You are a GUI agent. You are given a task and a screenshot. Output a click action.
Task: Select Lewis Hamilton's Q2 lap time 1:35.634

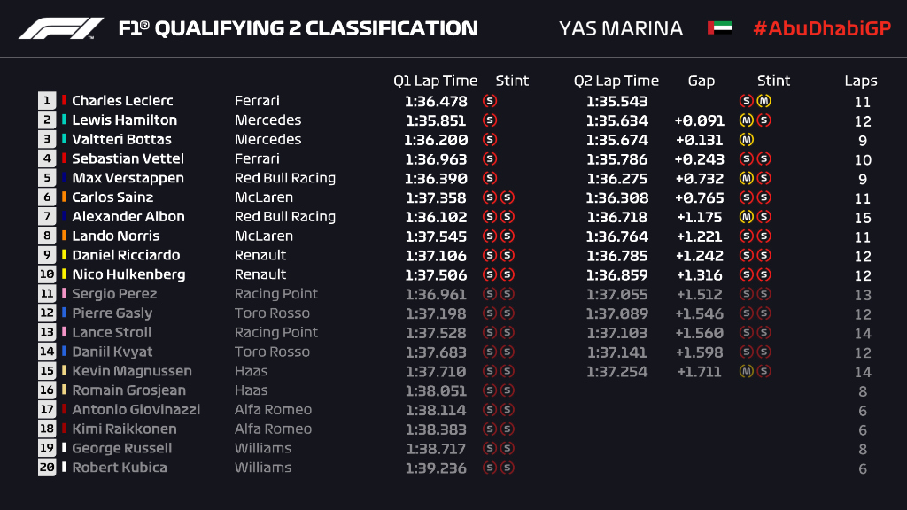tap(616, 120)
